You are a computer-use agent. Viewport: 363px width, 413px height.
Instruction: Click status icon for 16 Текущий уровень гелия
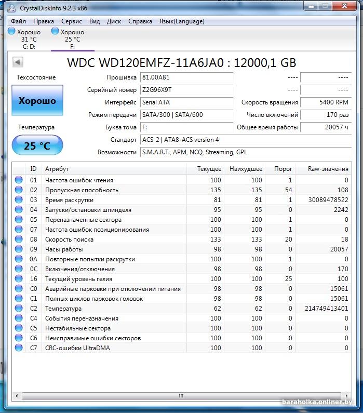(x=19, y=278)
